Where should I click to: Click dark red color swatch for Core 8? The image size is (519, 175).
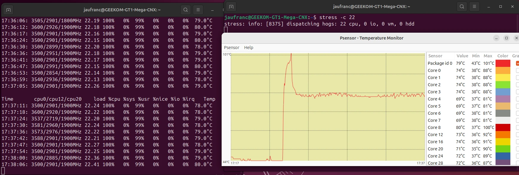[x=503, y=127]
